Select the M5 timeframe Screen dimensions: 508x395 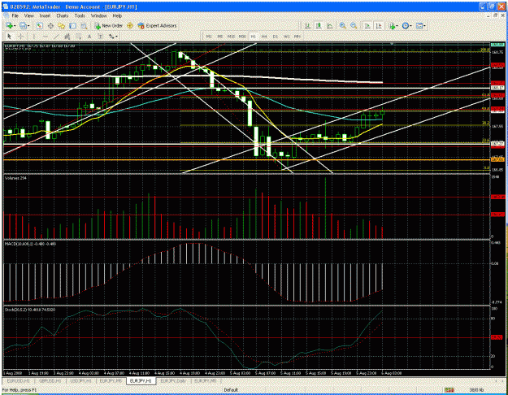click(220, 37)
